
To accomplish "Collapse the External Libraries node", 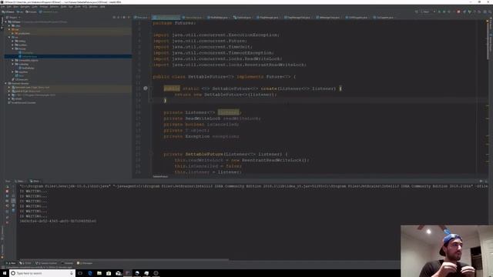I will tap(6, 83).
